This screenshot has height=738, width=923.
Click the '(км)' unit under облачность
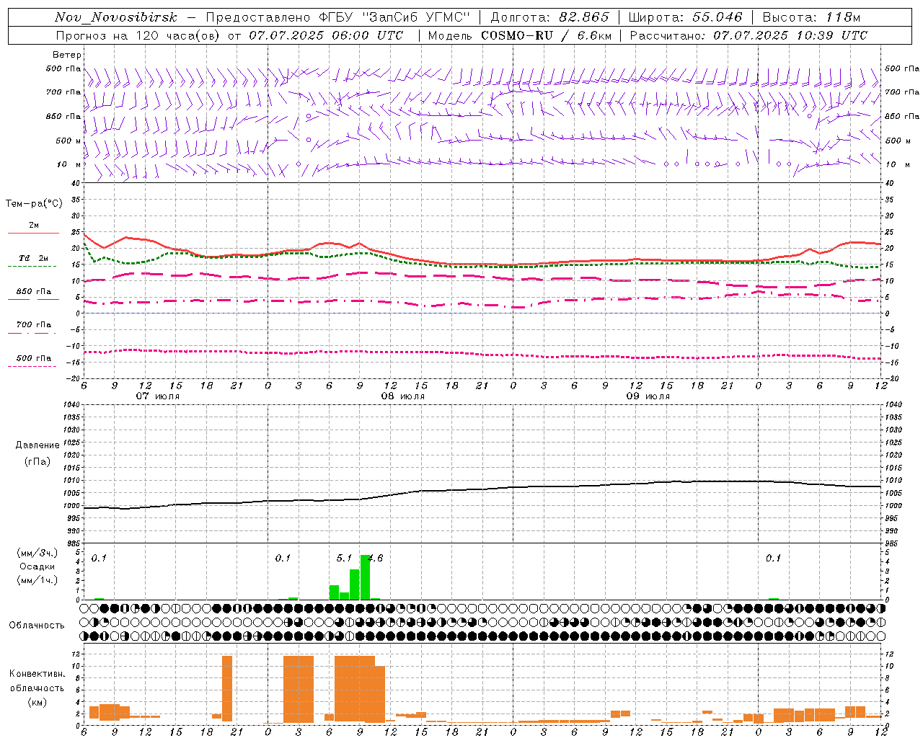click(37, 702)
